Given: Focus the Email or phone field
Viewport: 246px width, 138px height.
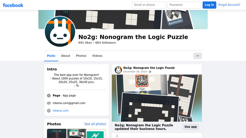Looking at the screenshot, I should pyautogui.click(x=149, y=5).
